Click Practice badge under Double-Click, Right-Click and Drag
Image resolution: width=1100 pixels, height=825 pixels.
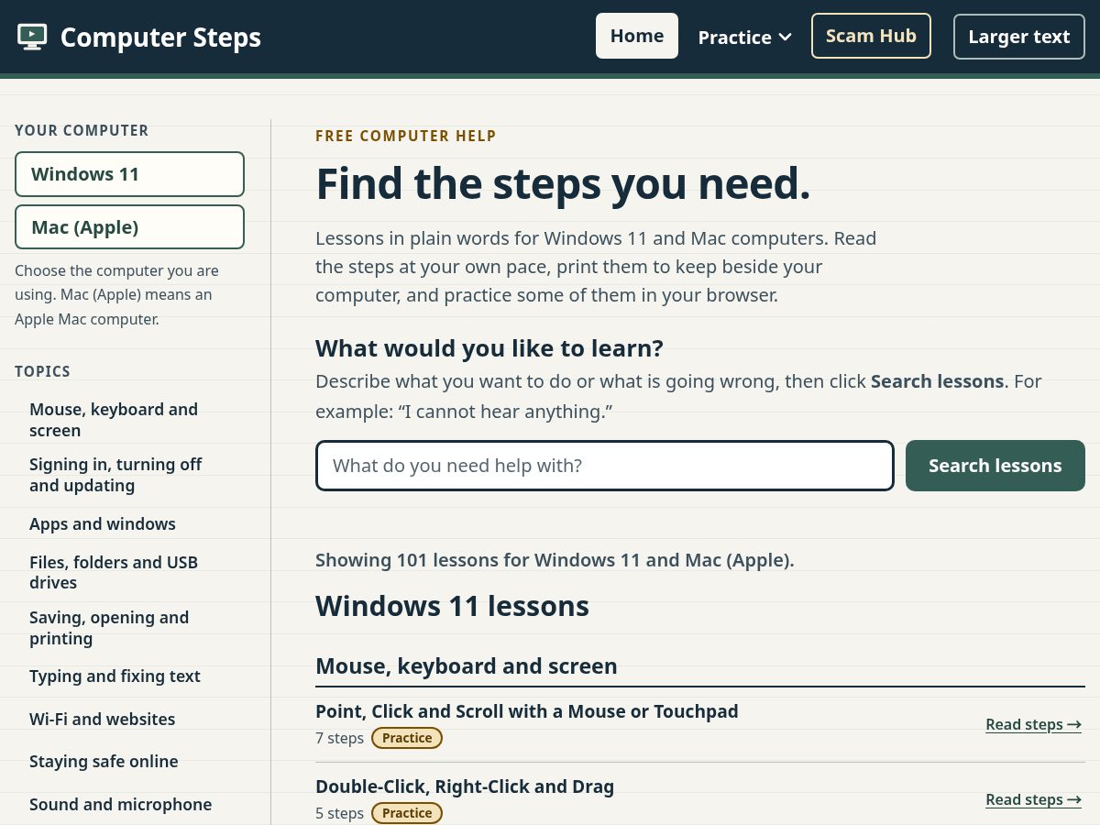click(x=407, y=813)
